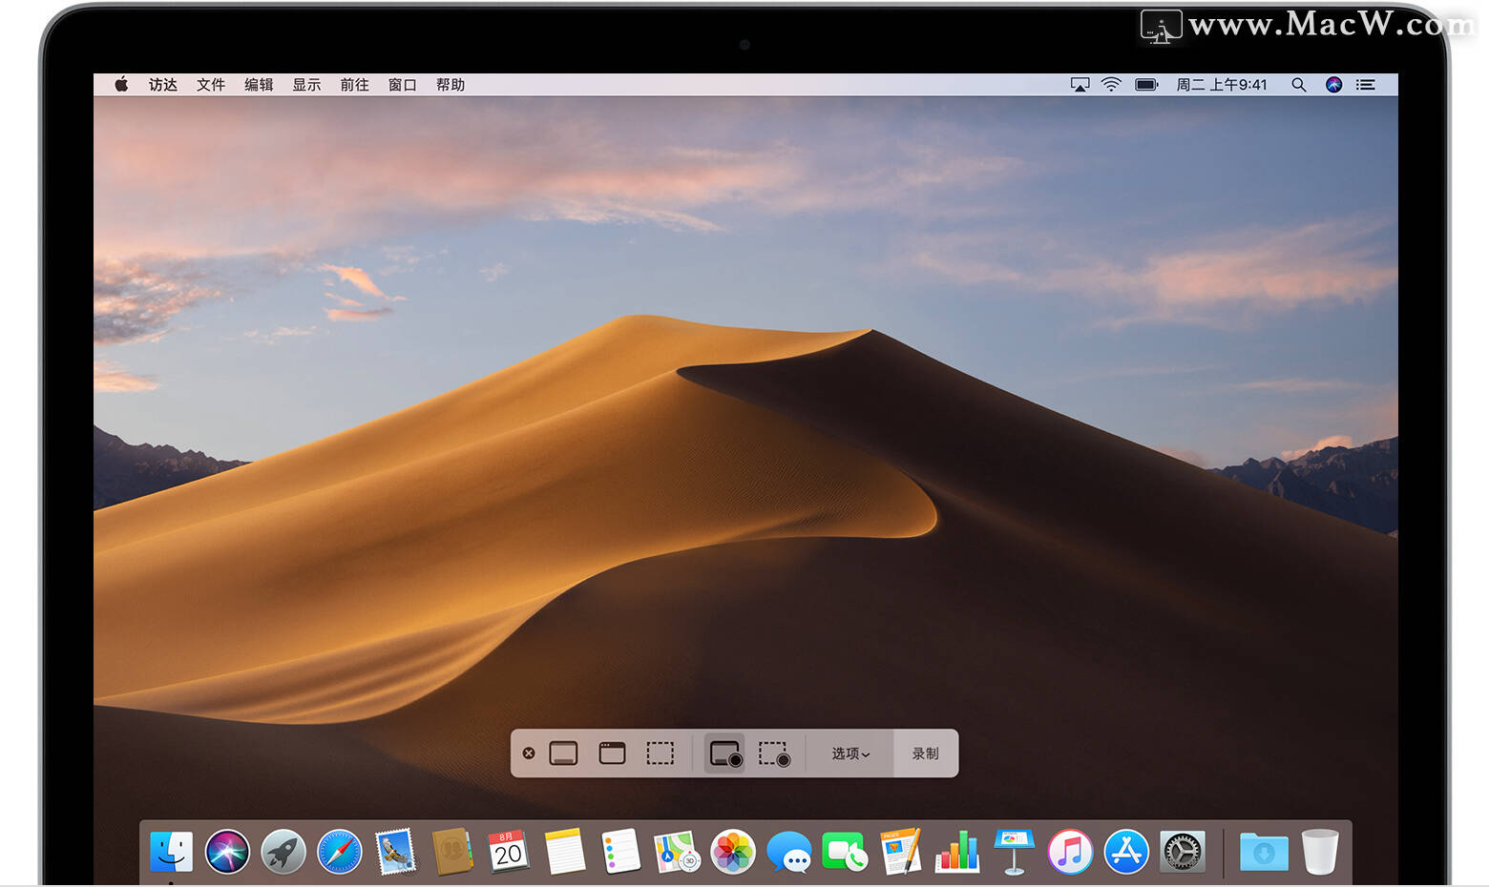This screenshot has height=887, width=1489.
Task: Select Record Selected Portion tool
Action: click(774, 753)
